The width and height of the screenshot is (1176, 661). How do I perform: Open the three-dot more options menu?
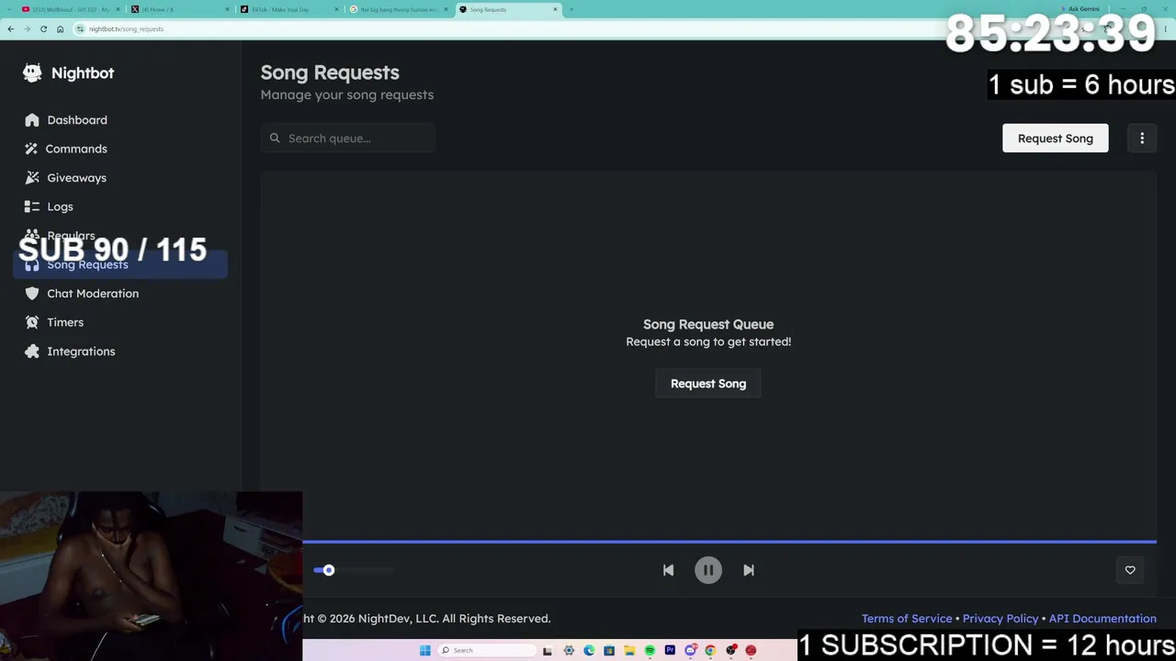[1142, 138]
